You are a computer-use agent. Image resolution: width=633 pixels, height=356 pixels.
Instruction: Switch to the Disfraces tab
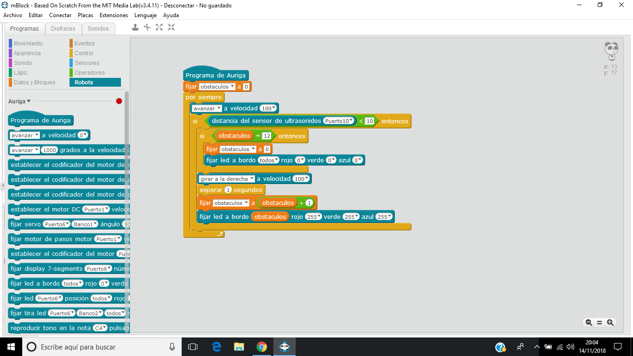pos(63,29)
